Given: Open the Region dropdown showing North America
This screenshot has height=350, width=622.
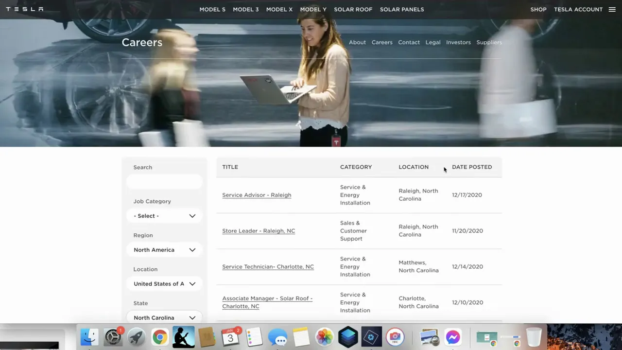Looking at the screenshot, I should coord(165,250).
